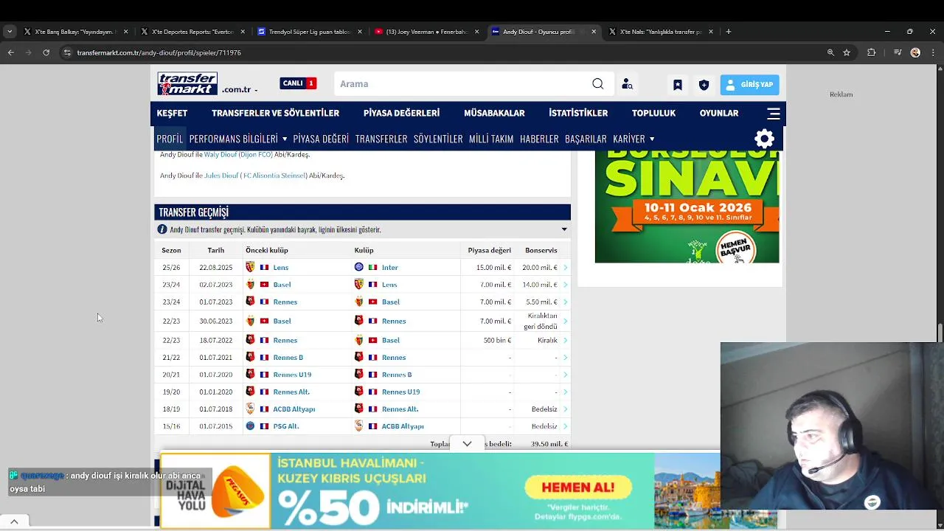Expand the PERFORMANS BİLGİLERİ dropdown
This screenshot has height=531, width=944.
tap(238, 139)
